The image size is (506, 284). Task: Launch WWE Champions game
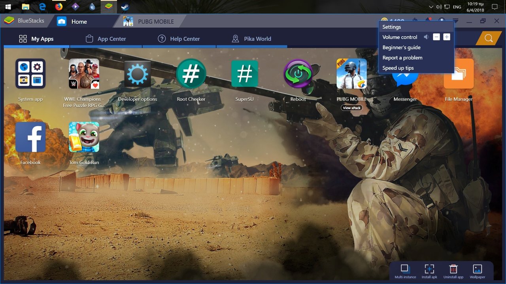(84, 74)
